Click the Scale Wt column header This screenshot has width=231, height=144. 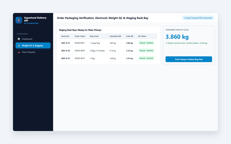(129, 36)
